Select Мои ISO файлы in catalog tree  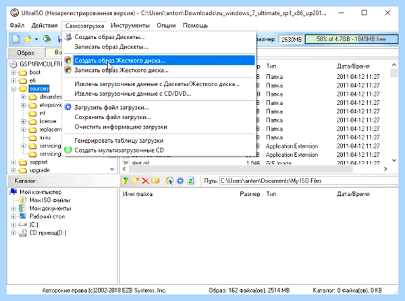49,200
